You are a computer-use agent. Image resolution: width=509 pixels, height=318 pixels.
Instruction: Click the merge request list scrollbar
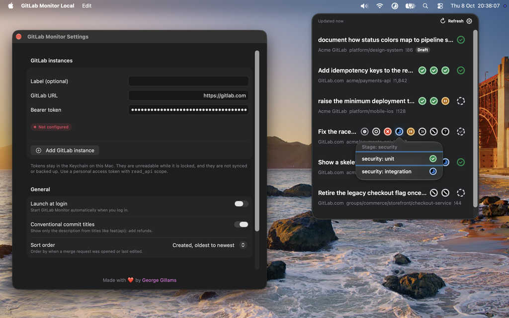(475, 118)
